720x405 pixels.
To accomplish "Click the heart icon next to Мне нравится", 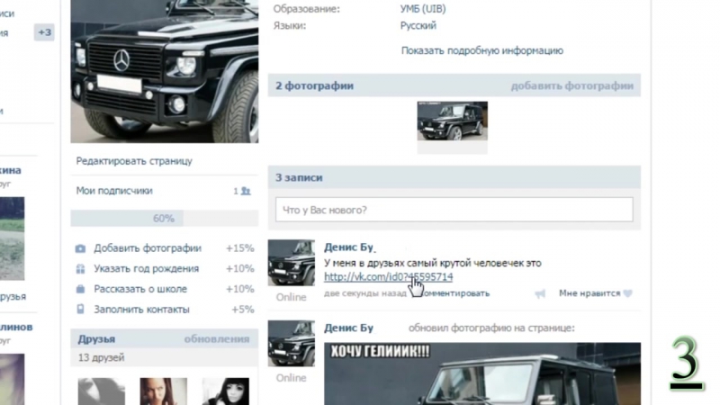I will pos(628,293).
